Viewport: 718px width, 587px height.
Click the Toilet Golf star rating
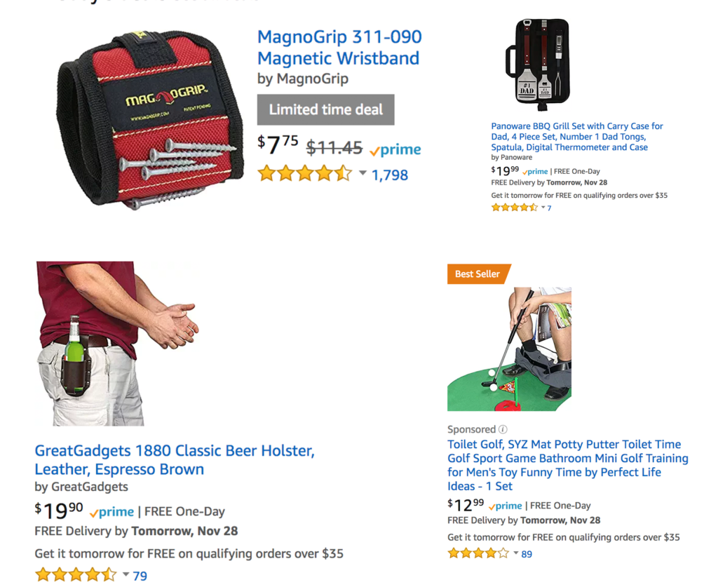pyautogui.click(x=478, y=553)
